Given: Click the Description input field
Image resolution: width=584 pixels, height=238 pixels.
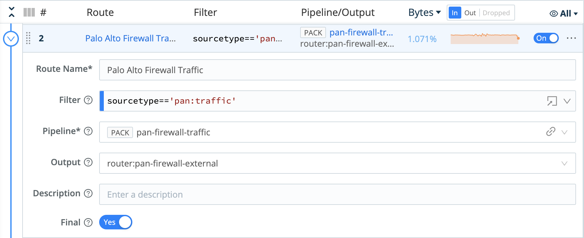Looking at the screenshot, I should [337, 194].
